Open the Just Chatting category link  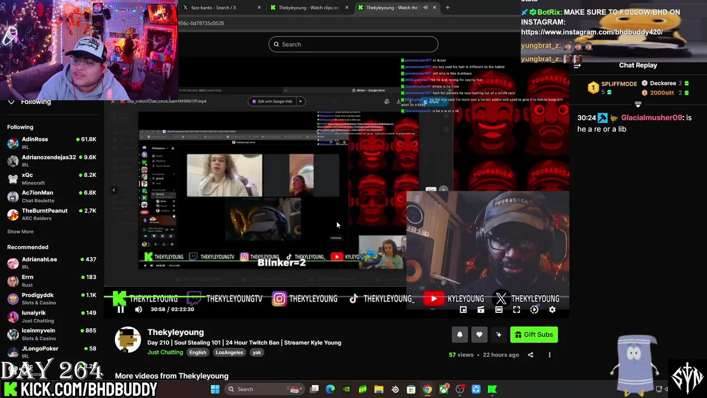click(x=165, y=352)
